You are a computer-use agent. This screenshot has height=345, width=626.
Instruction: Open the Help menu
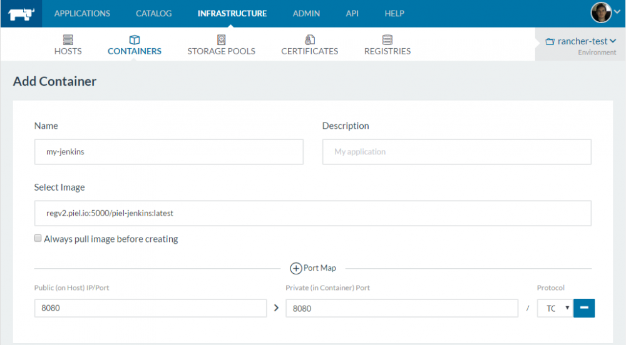(394, 14)
